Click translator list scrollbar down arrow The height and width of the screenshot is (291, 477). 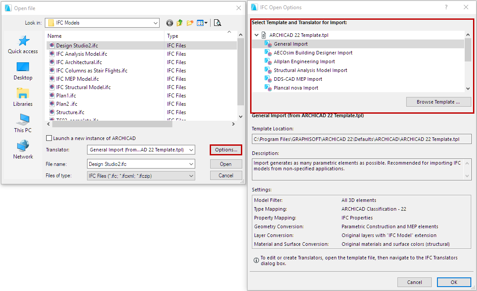468,88
